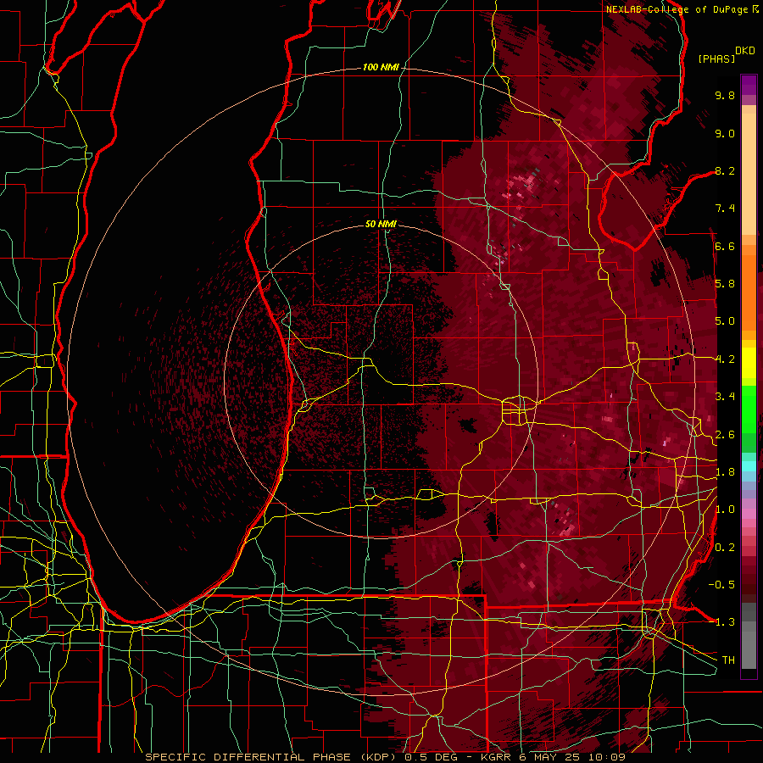Select the 9.0 value on the color scale
Screen dimensions: 763x763
(x=725, y=133)
